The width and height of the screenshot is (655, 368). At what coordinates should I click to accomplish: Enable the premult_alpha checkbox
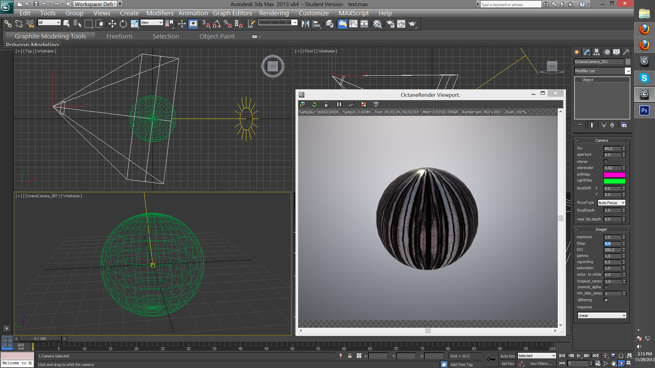pos(606,287)
